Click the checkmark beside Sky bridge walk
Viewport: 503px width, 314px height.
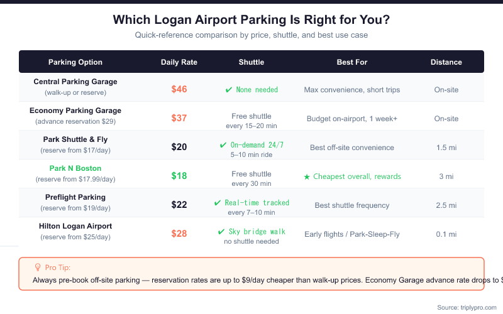click(x=221, y=232)
